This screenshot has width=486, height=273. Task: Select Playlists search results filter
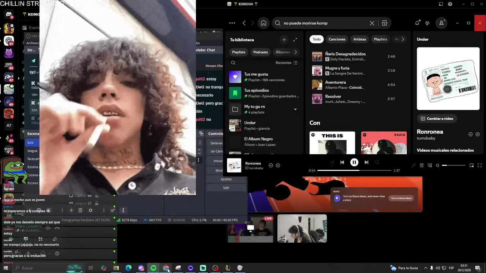[380, 39]
